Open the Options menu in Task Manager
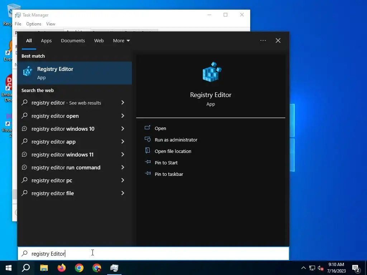Viewport: 367px width, 275px height. [34, 24]
